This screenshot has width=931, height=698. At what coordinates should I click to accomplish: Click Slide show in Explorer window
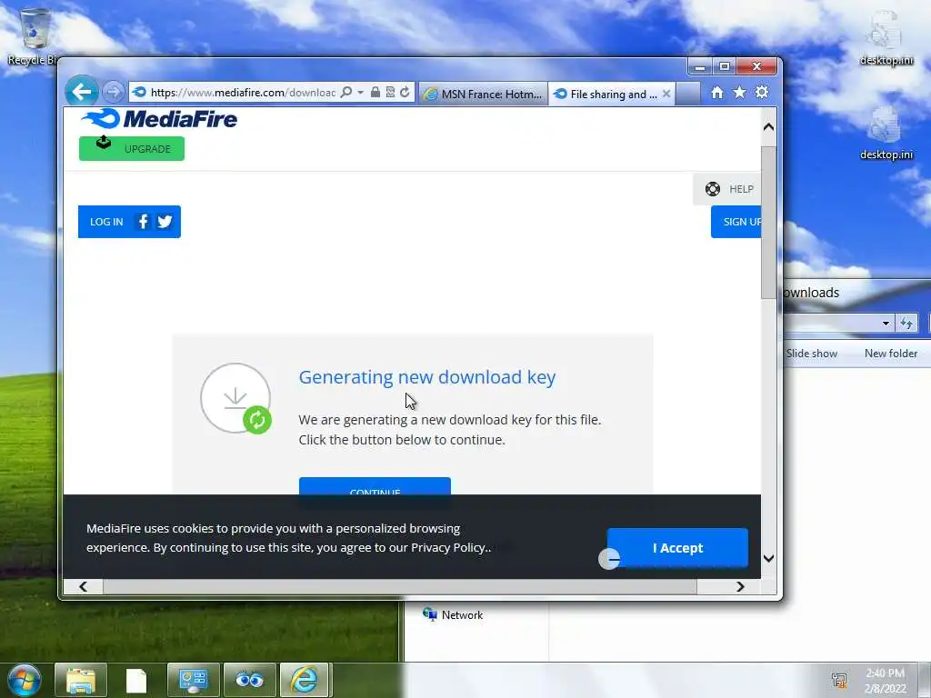click(x=811, y=354)
